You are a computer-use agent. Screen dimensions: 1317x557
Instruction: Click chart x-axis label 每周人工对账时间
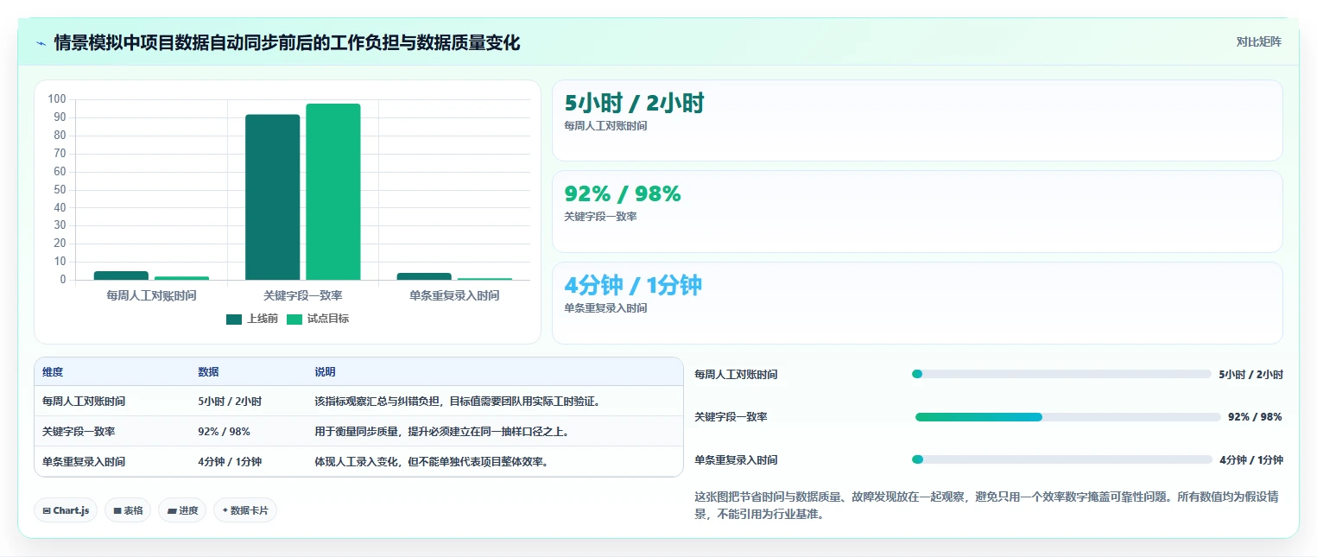151,295
